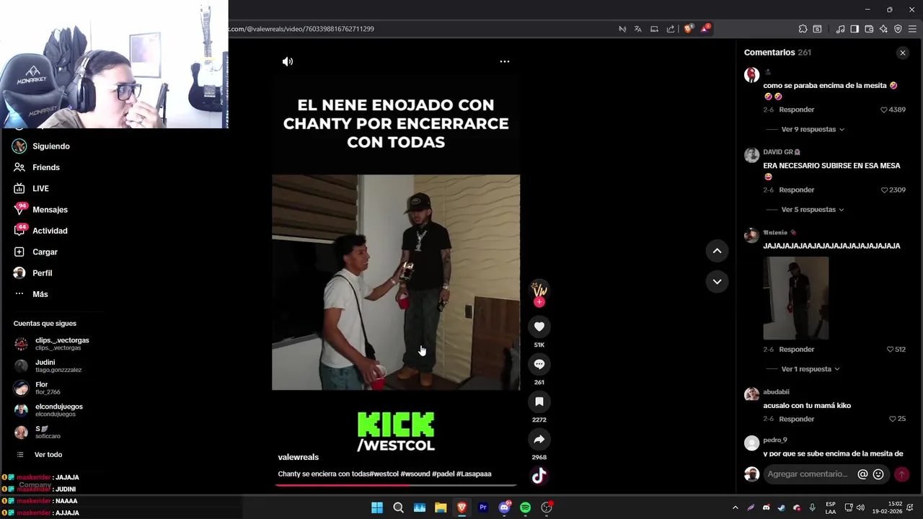Open followed account Flor
Viewport: 923px width, 519px height.
click(x=37, y=388)
